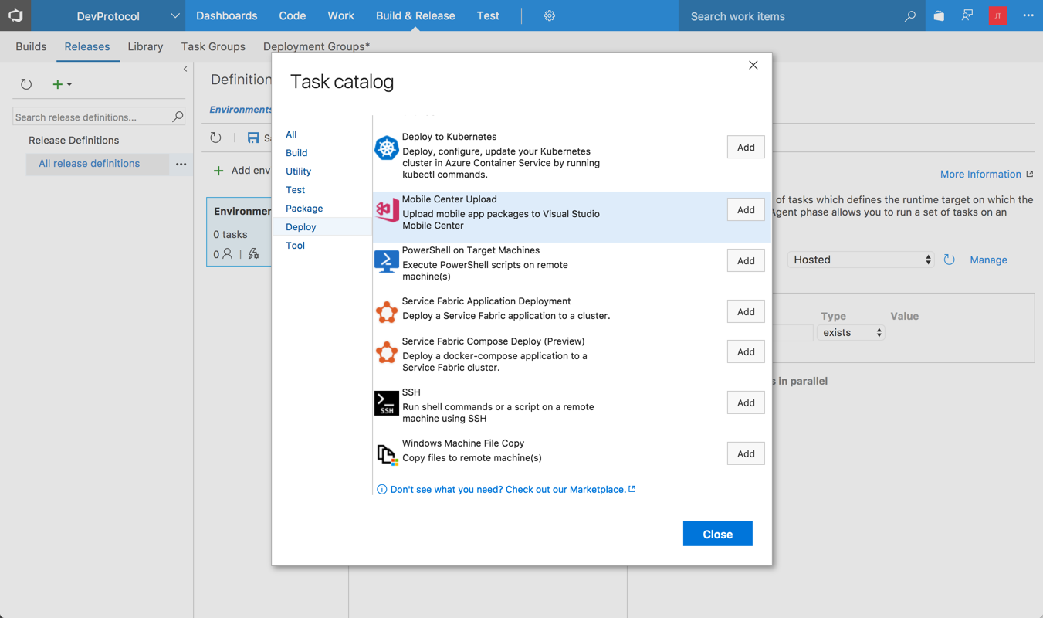1043x618 pixels.
Task: Refresh agent queues next to Hosted
Action: click(x=950, y=260)
